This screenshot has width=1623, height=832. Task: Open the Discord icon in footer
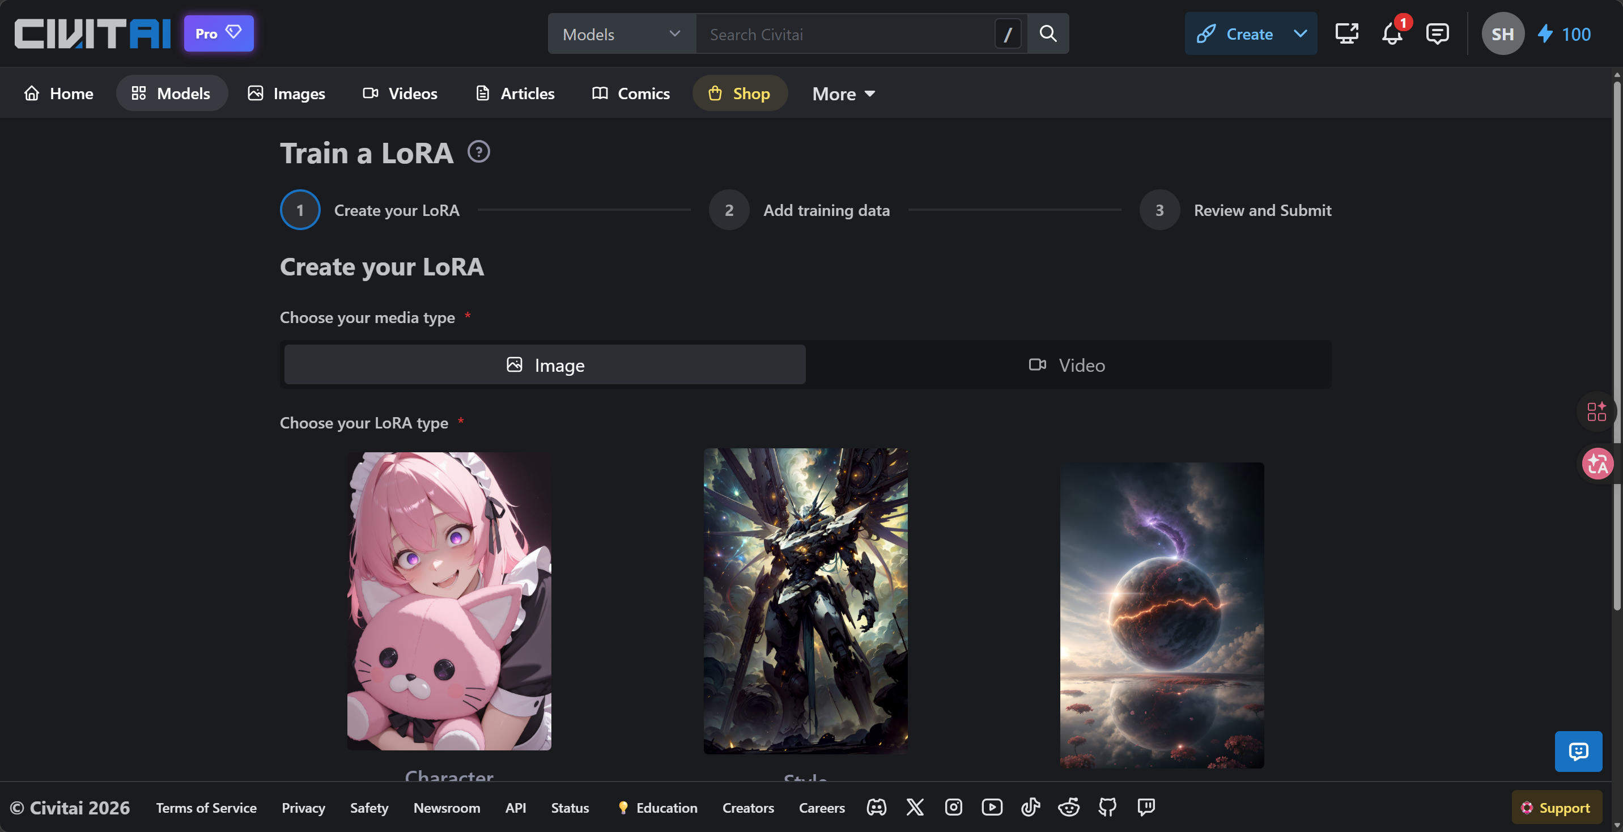pos(877,808)
